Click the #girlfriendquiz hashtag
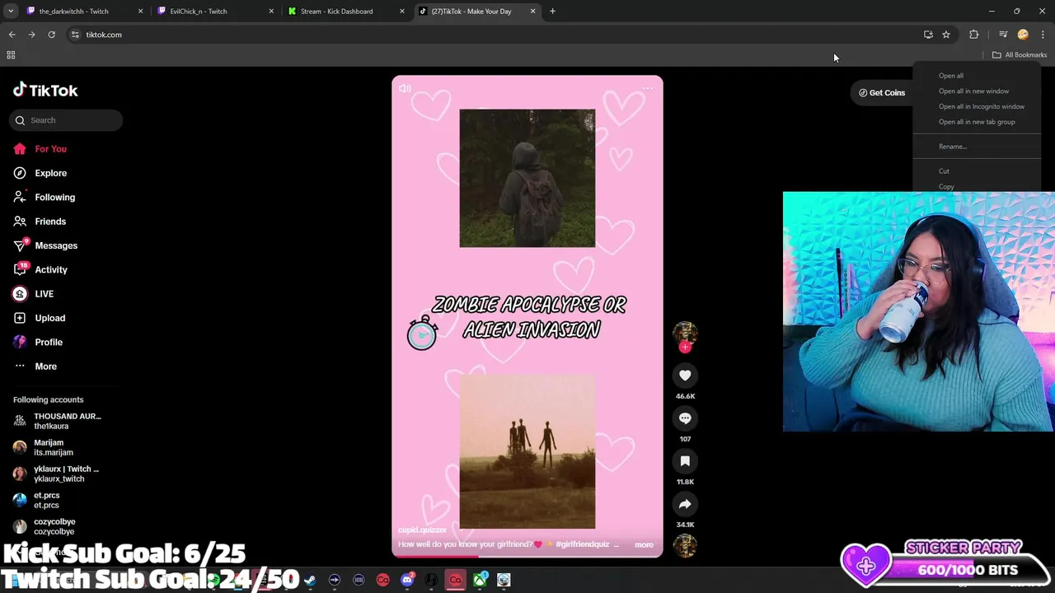Viewport: 1055px width, 593px height. pyautogui.click(x=584, y=544)
